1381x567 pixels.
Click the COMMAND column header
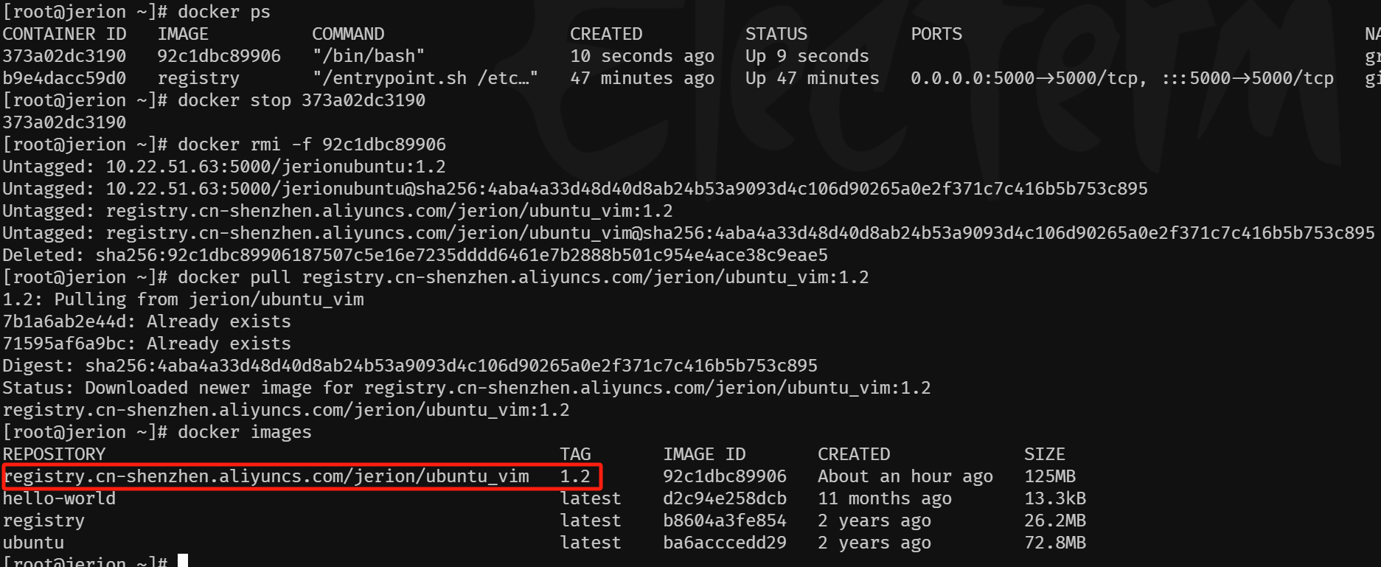click(x=348, y=34)
